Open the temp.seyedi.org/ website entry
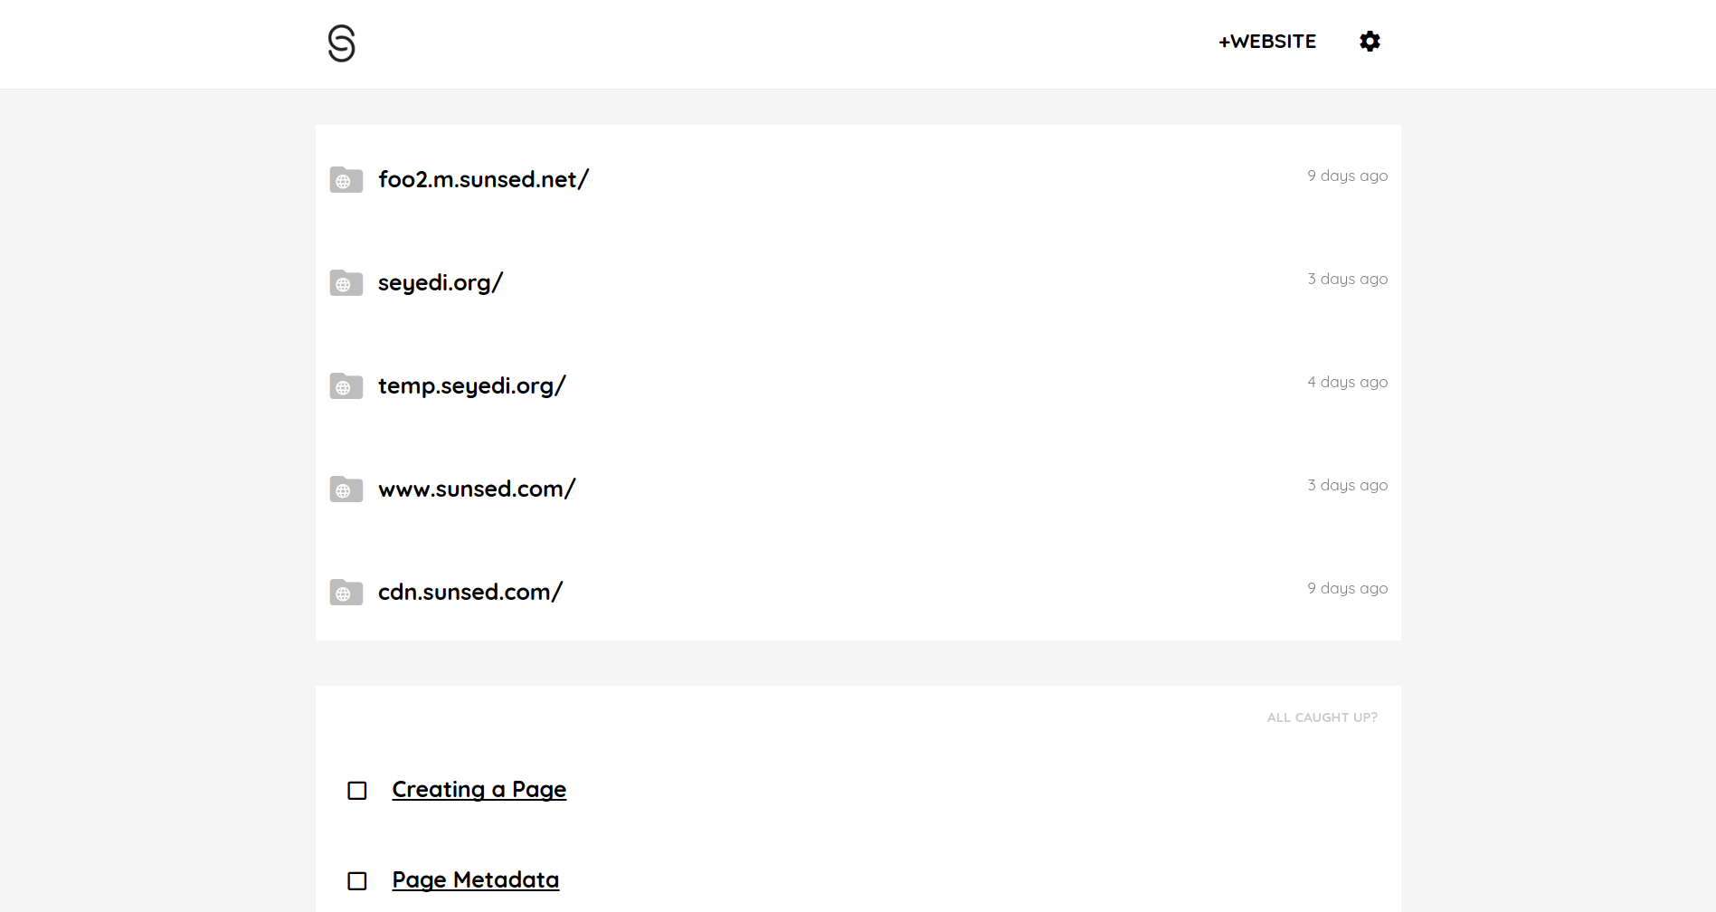The height and width of the screenshot is (912, 1716). click(x=471, y=385)
